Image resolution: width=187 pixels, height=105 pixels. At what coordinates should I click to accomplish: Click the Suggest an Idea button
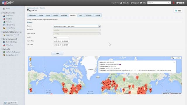click(11, 103)
